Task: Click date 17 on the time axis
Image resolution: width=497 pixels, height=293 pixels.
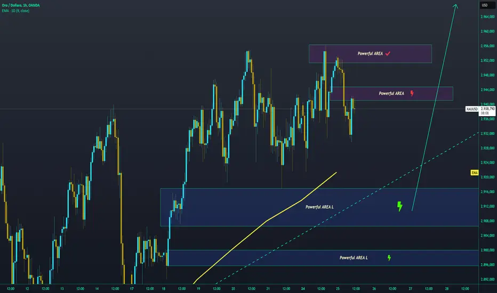Action: [132, 289]
